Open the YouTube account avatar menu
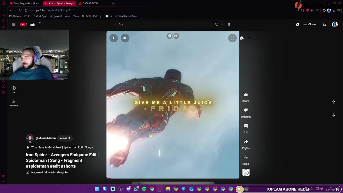 click(x=335, y=24)
